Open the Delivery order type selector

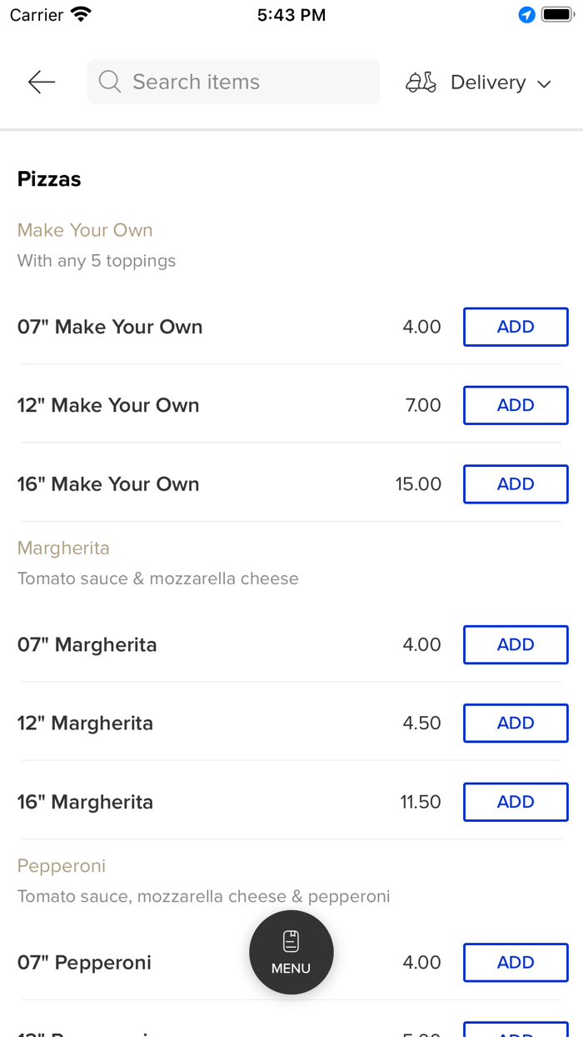point(488,83)
